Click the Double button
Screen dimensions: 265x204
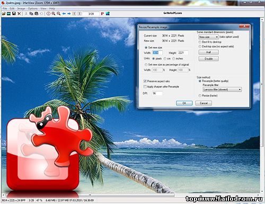(x=209, y=59)
